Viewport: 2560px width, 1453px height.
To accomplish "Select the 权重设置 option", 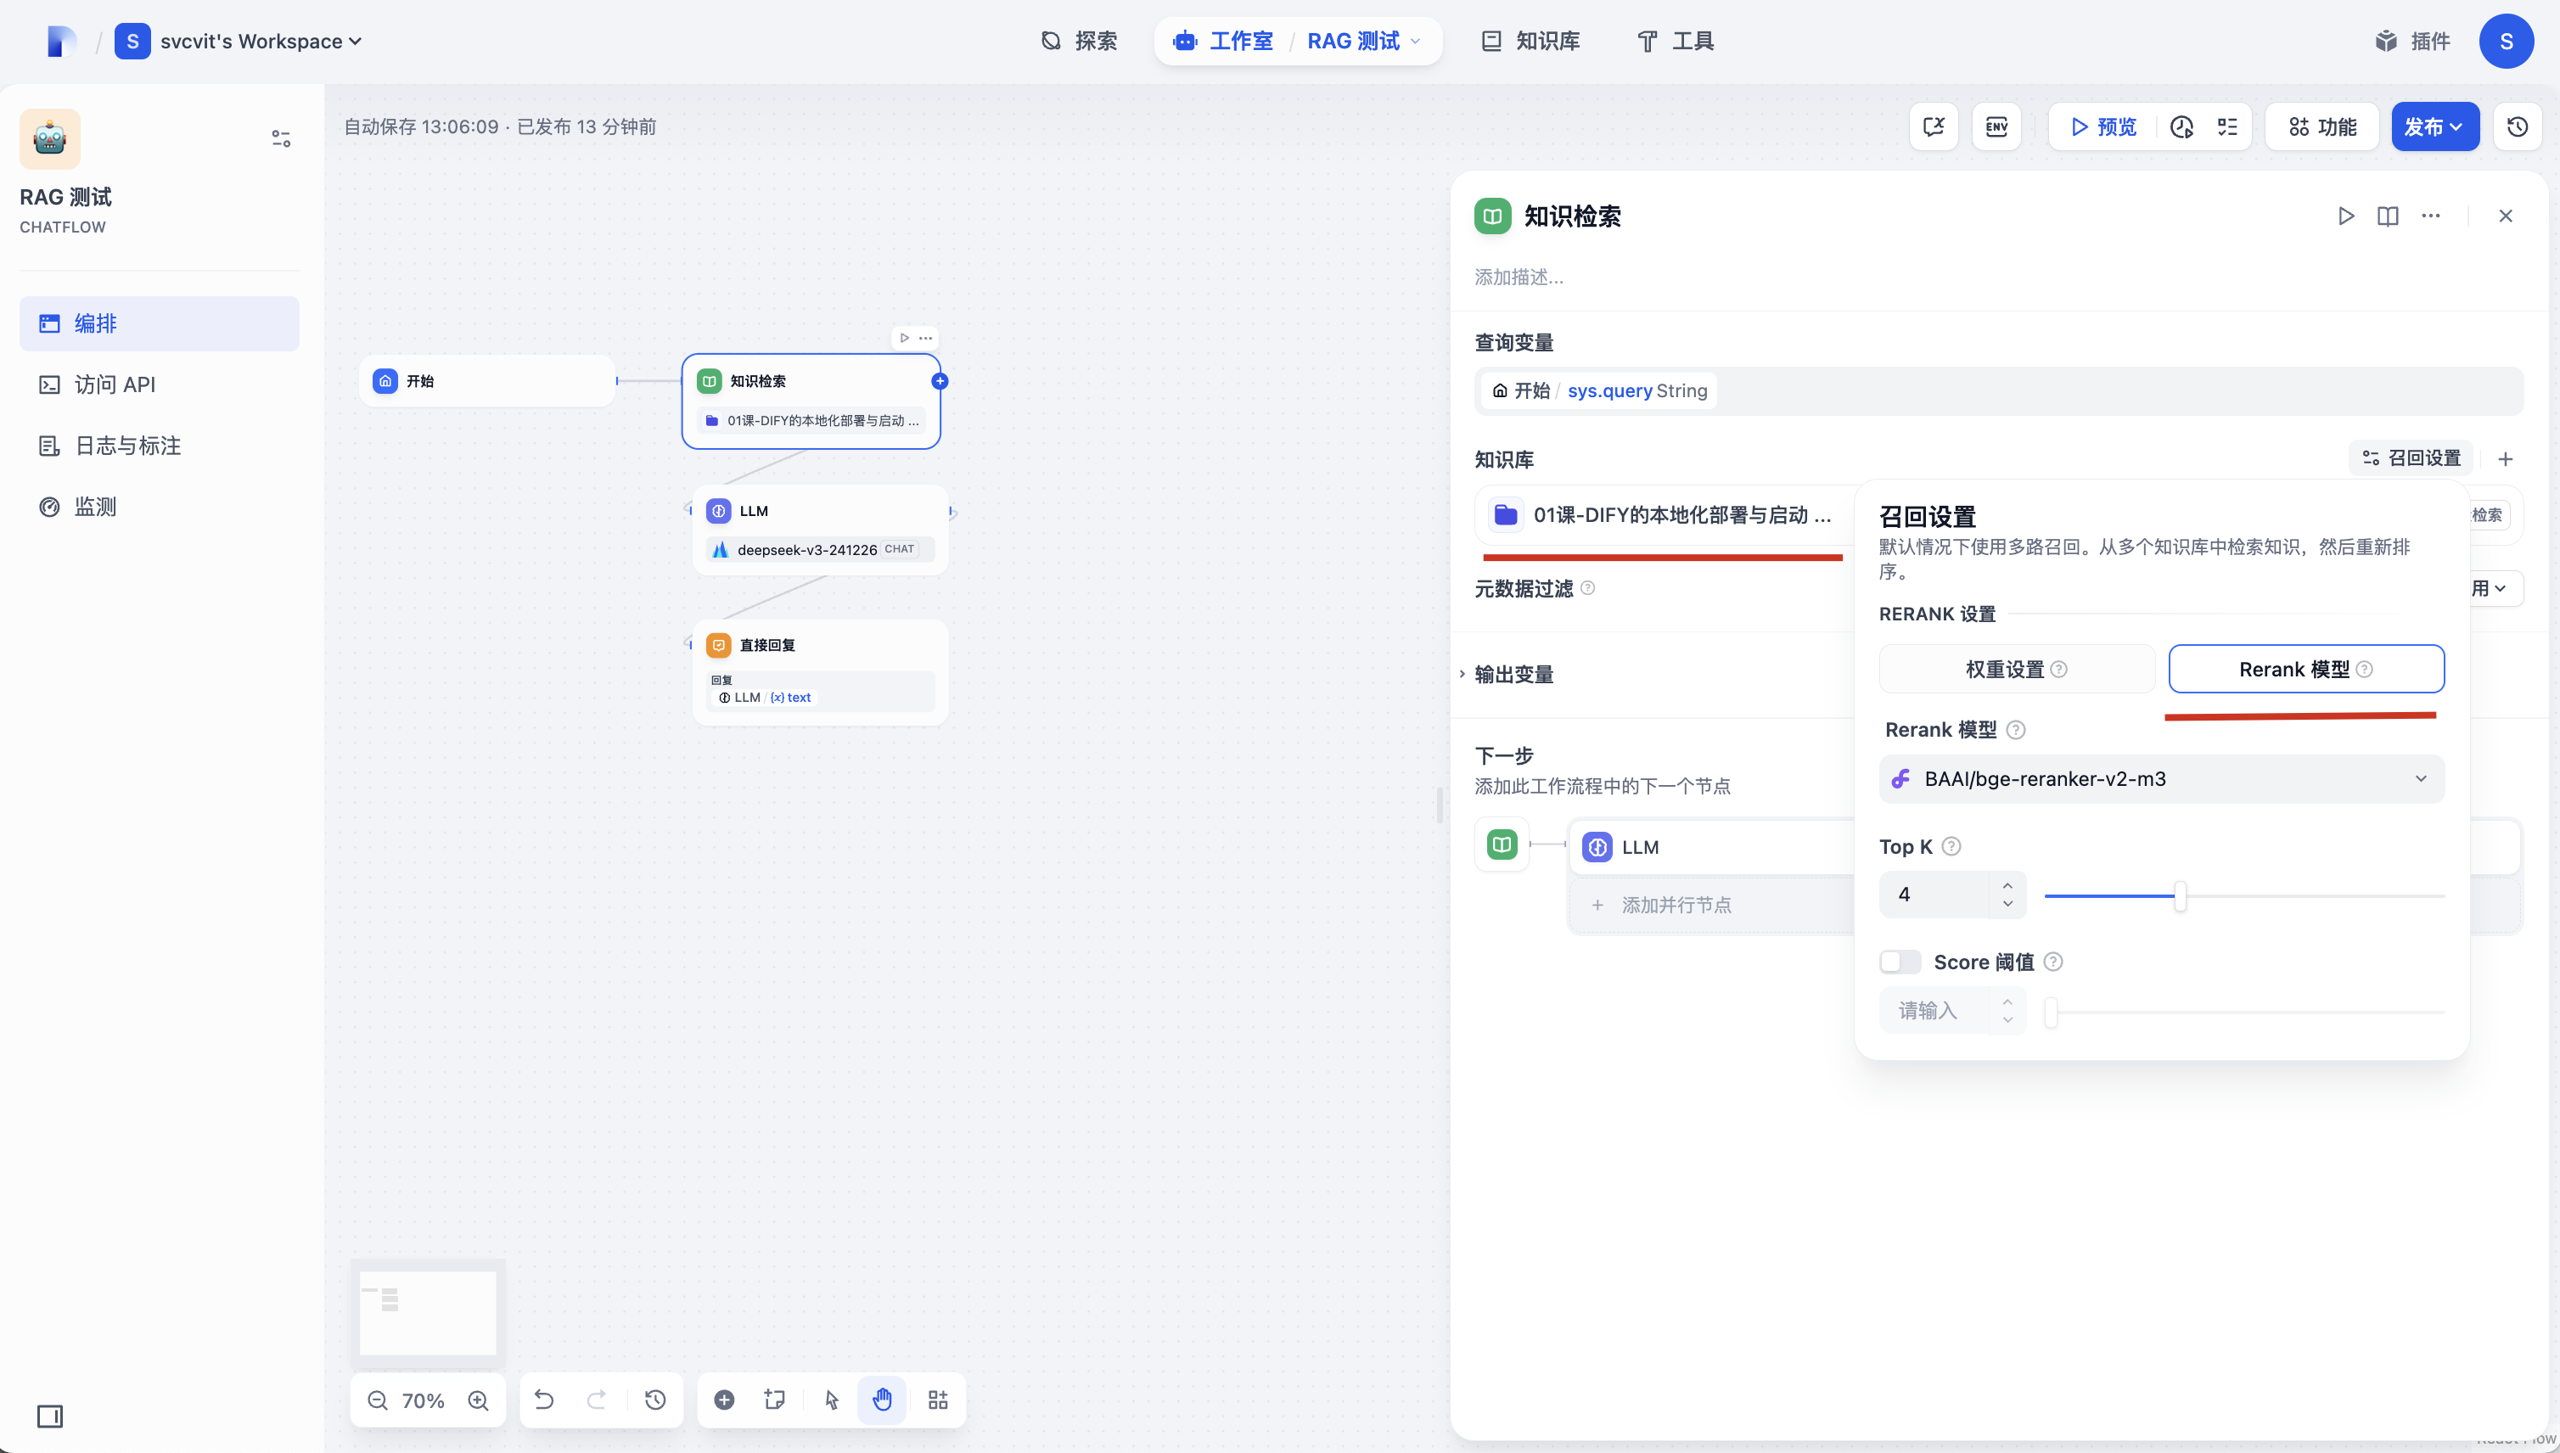I will pyautogui.click(x=2016, y=669).
